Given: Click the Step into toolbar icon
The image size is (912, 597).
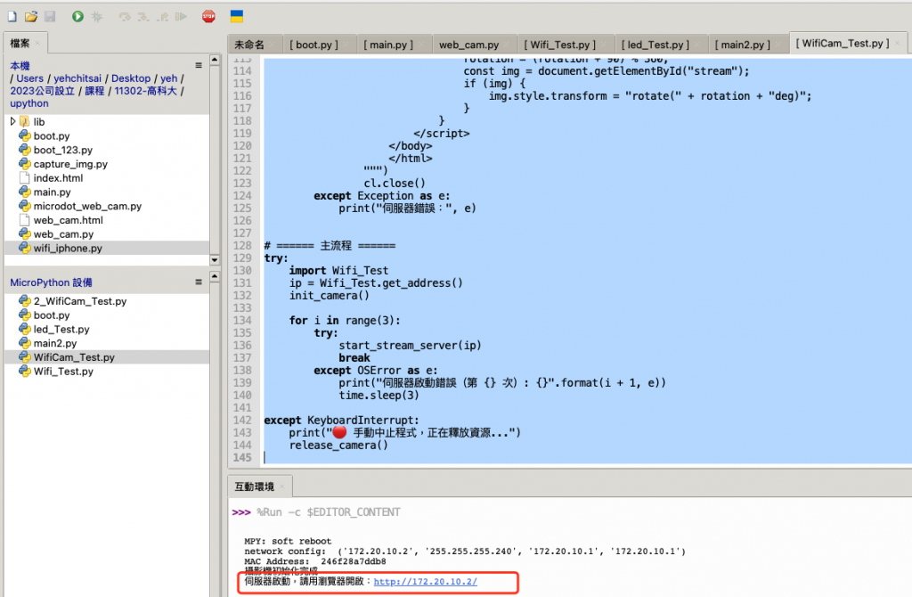Looking at the screenshot, I should [x=143, y=17].
